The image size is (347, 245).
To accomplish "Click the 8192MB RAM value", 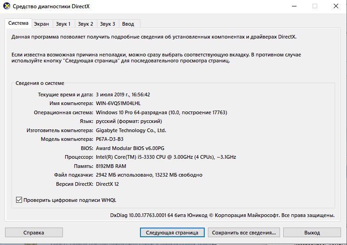I will pyautogui.click(x=111, y=166).
